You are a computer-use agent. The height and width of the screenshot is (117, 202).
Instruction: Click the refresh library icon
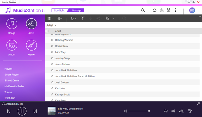click(x=155, y=10)
